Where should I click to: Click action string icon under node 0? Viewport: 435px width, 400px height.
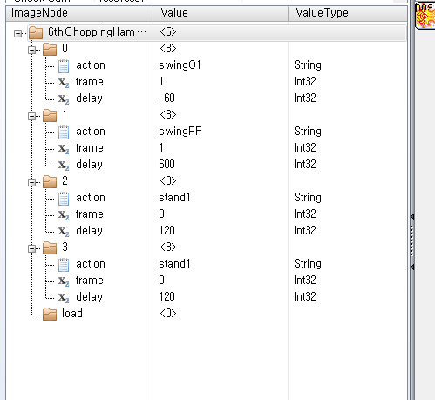tap(64, 66)
